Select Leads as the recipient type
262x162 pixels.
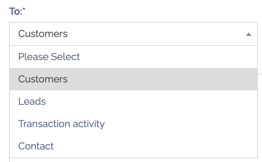click(x=32, y=101)
